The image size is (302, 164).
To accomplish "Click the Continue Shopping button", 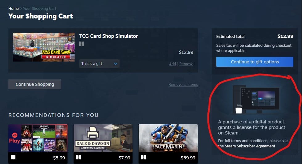I will [35, 84].
